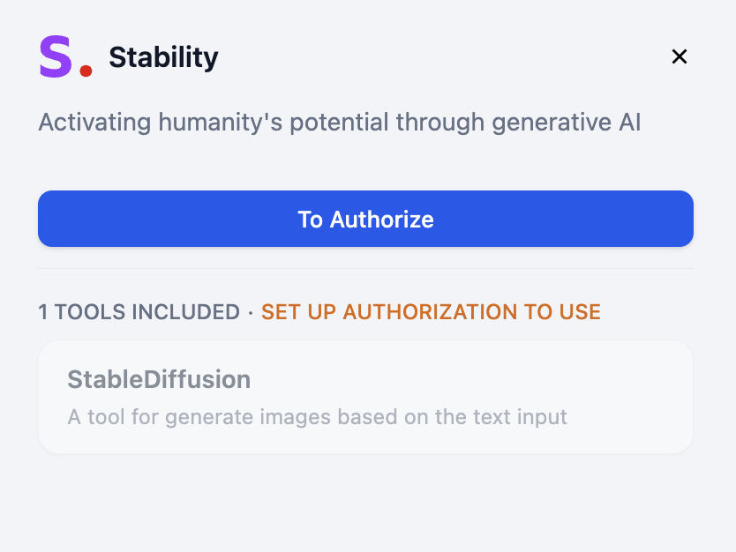Click the red dot in the logo
The height and width of the screenshot is (552, 736).
86,71
